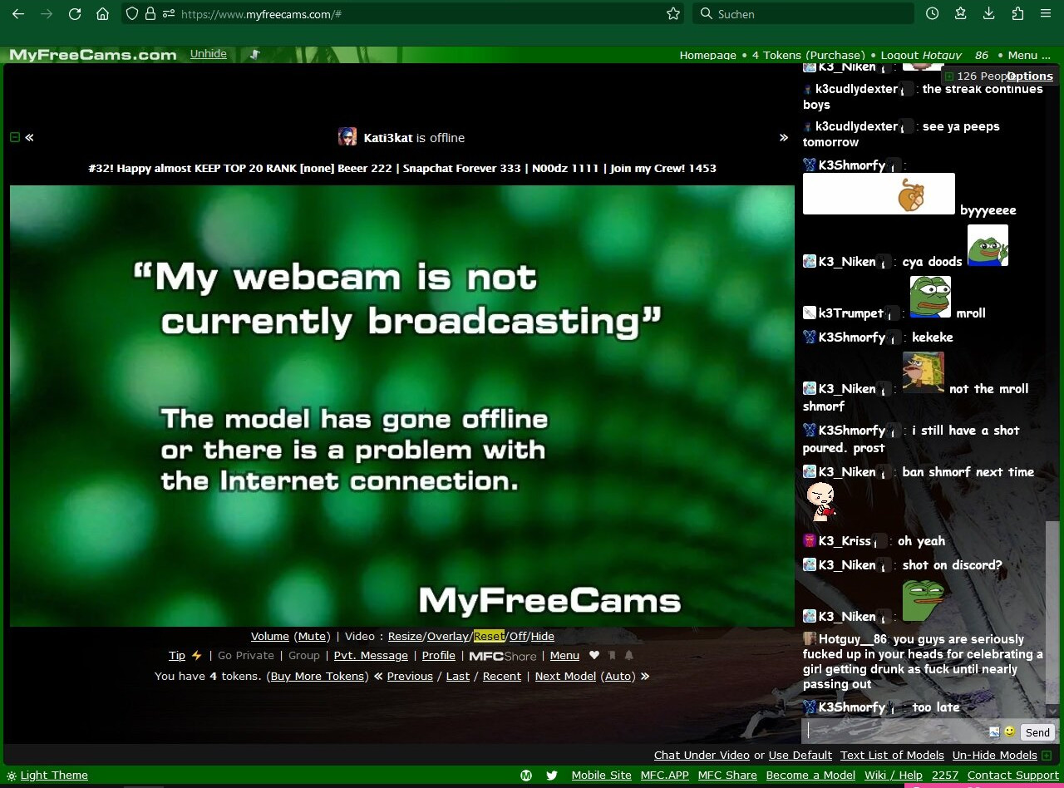Bookmark this page with the star icon
Screen dimensions: 1064x788
pyautogui.click(x=673, y=14)
